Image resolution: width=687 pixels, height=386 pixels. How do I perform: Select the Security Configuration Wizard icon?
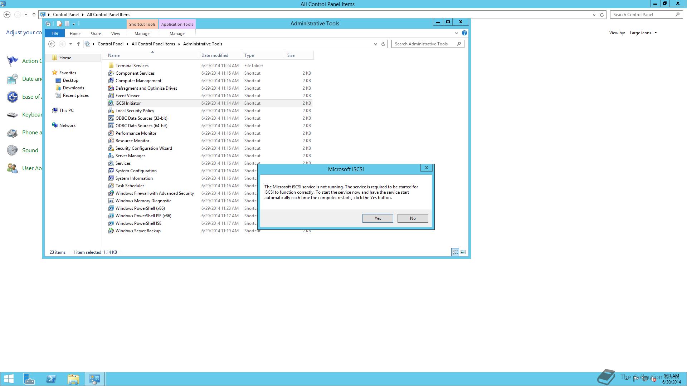click(111, 148)
